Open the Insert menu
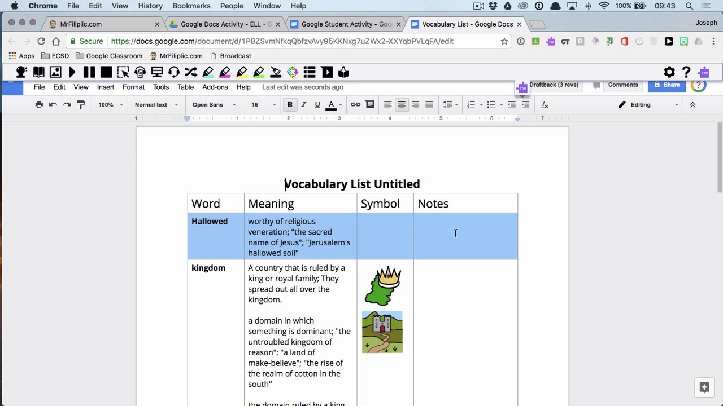The width and height of the screenshot is (723, 406). (106, 87)
